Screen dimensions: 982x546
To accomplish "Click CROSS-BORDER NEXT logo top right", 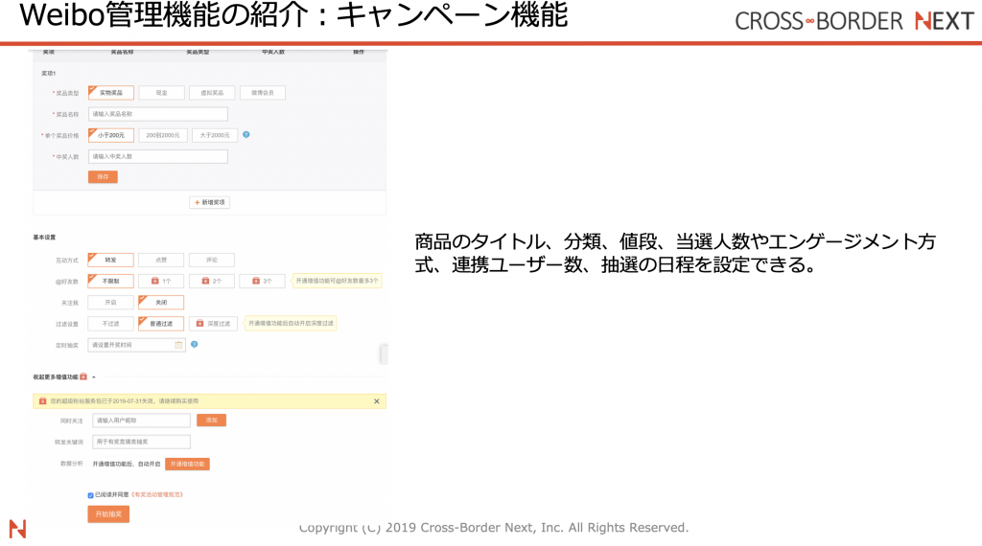I will pos(854,21).
